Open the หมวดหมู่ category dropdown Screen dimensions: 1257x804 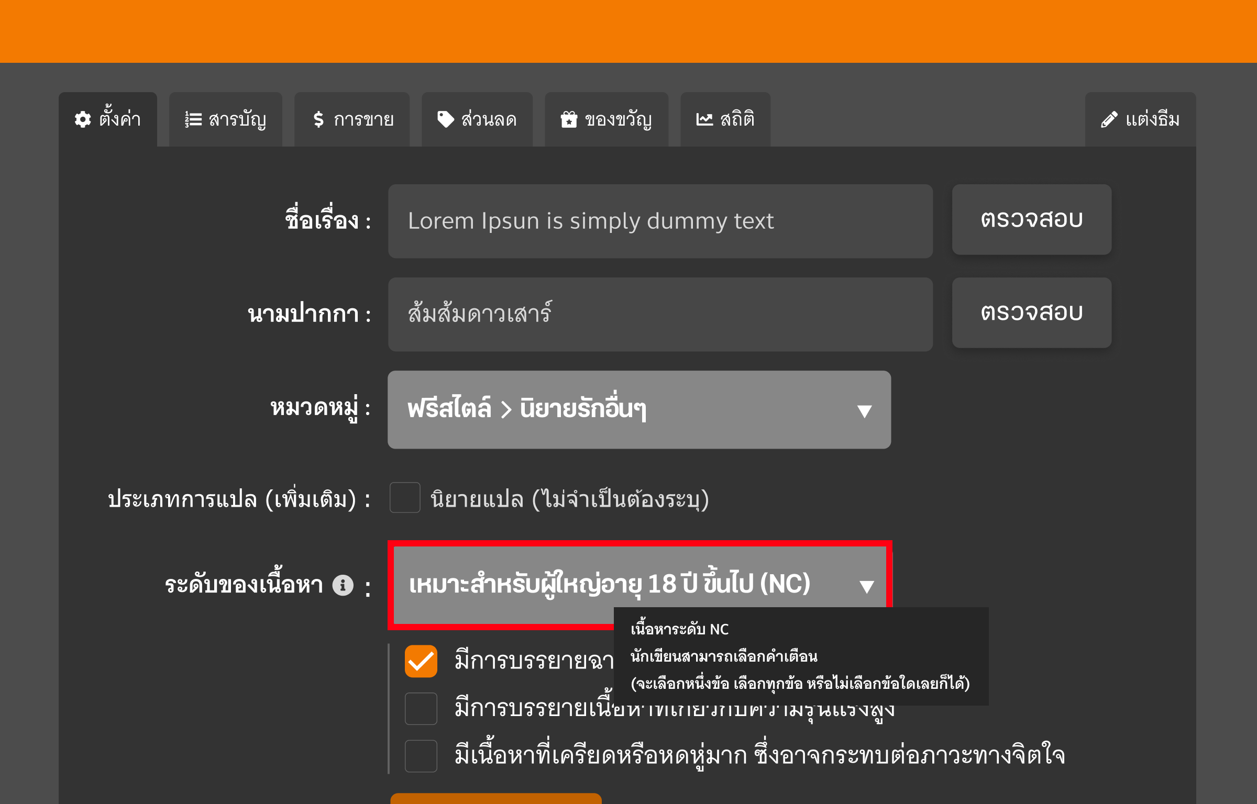tap(639, 409)
